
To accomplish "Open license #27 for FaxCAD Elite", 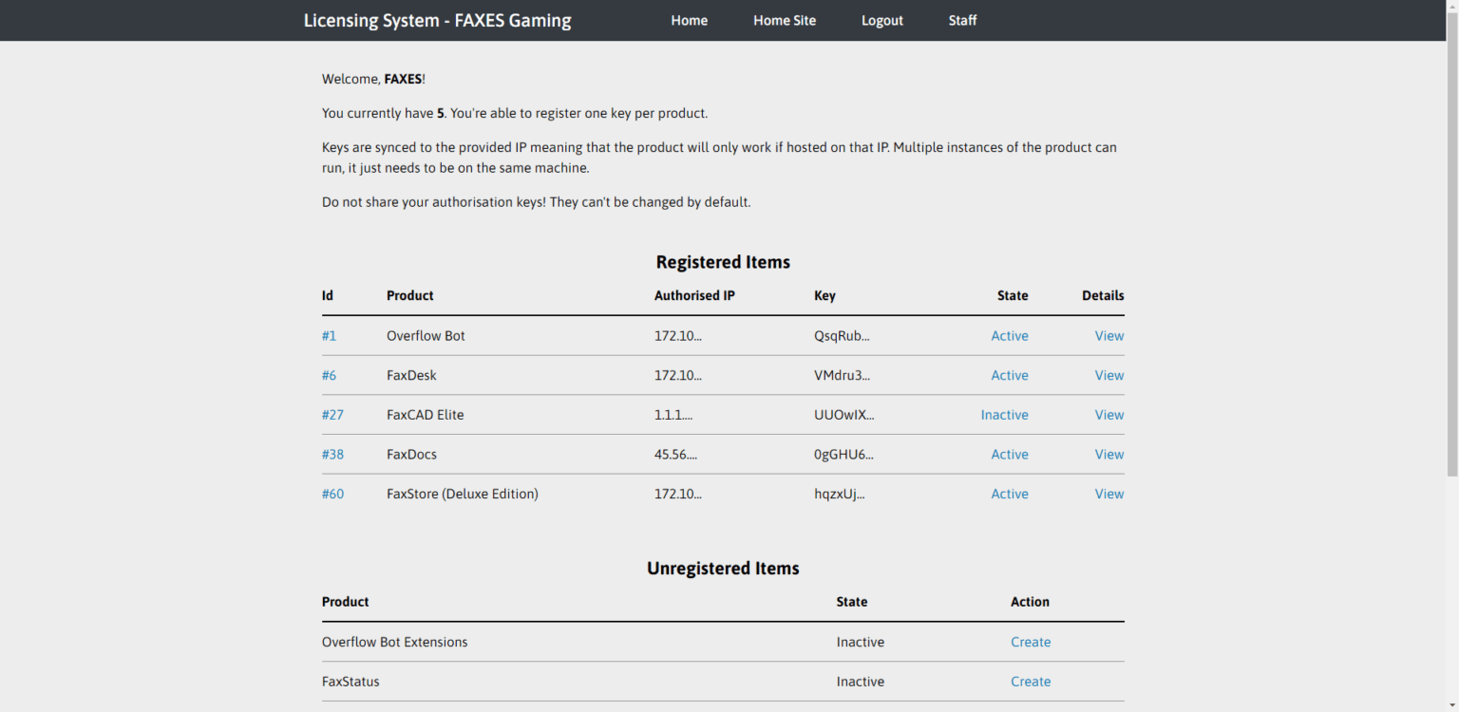I will (x=332, y=415).
